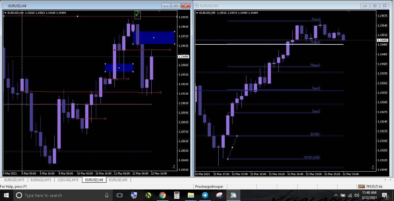Click the microphone icon in the search box

pos(107,195)
